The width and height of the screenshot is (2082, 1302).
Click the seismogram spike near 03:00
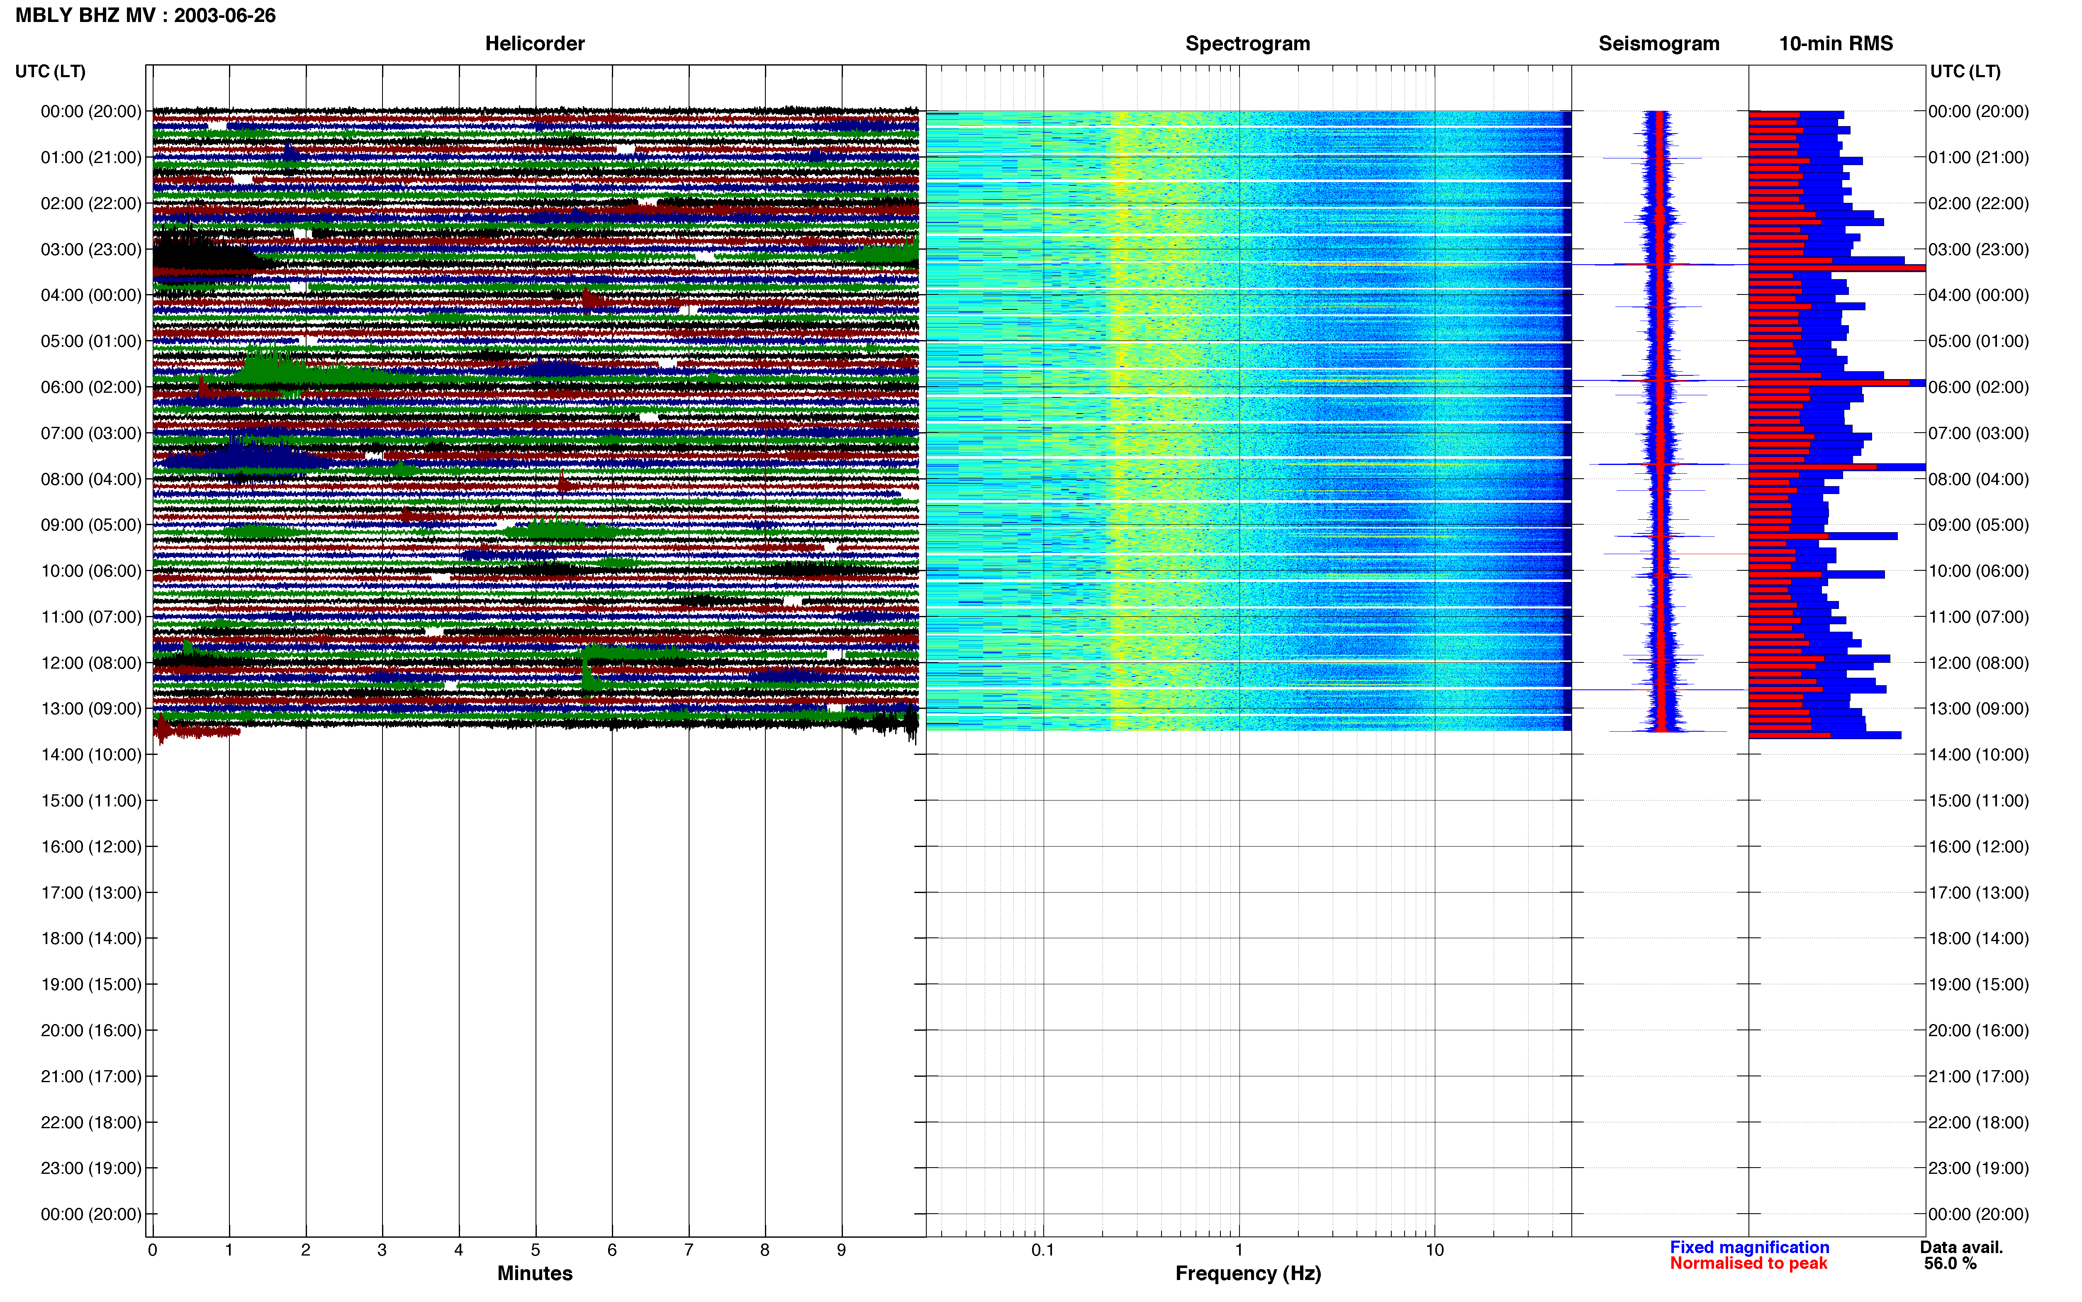click(1659, 264)
